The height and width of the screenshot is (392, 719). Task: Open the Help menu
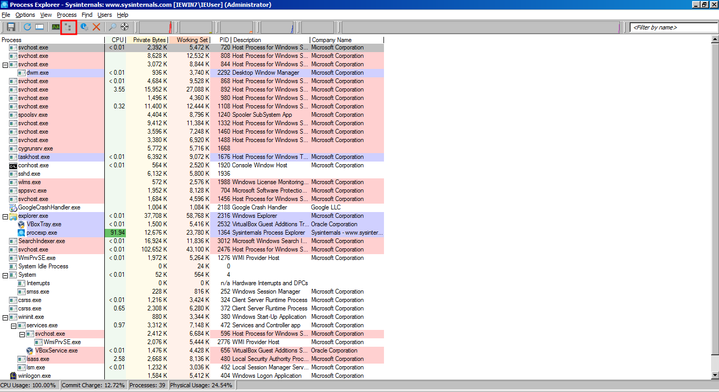pos(122,15)
